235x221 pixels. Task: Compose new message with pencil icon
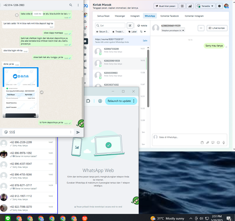[x=130, y=25]
